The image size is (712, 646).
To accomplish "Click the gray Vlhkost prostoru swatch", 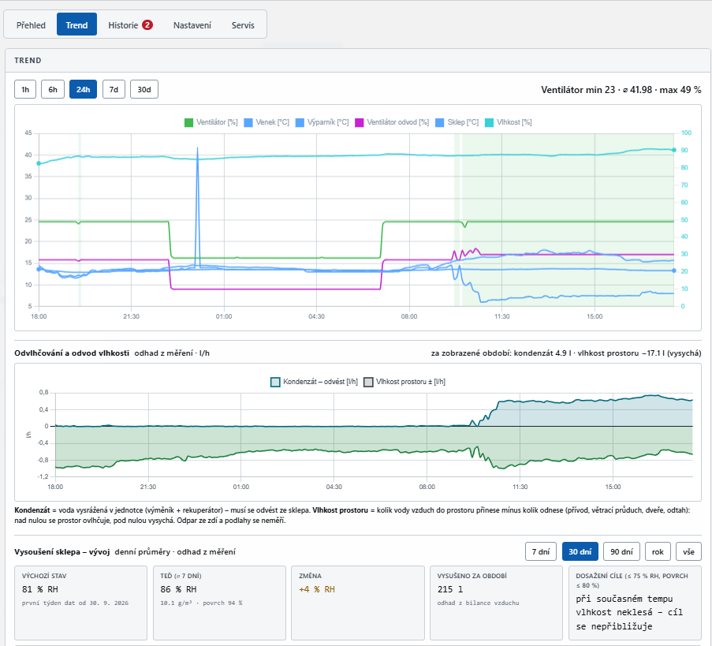I will pyautogui.click(x=368, y=382).
